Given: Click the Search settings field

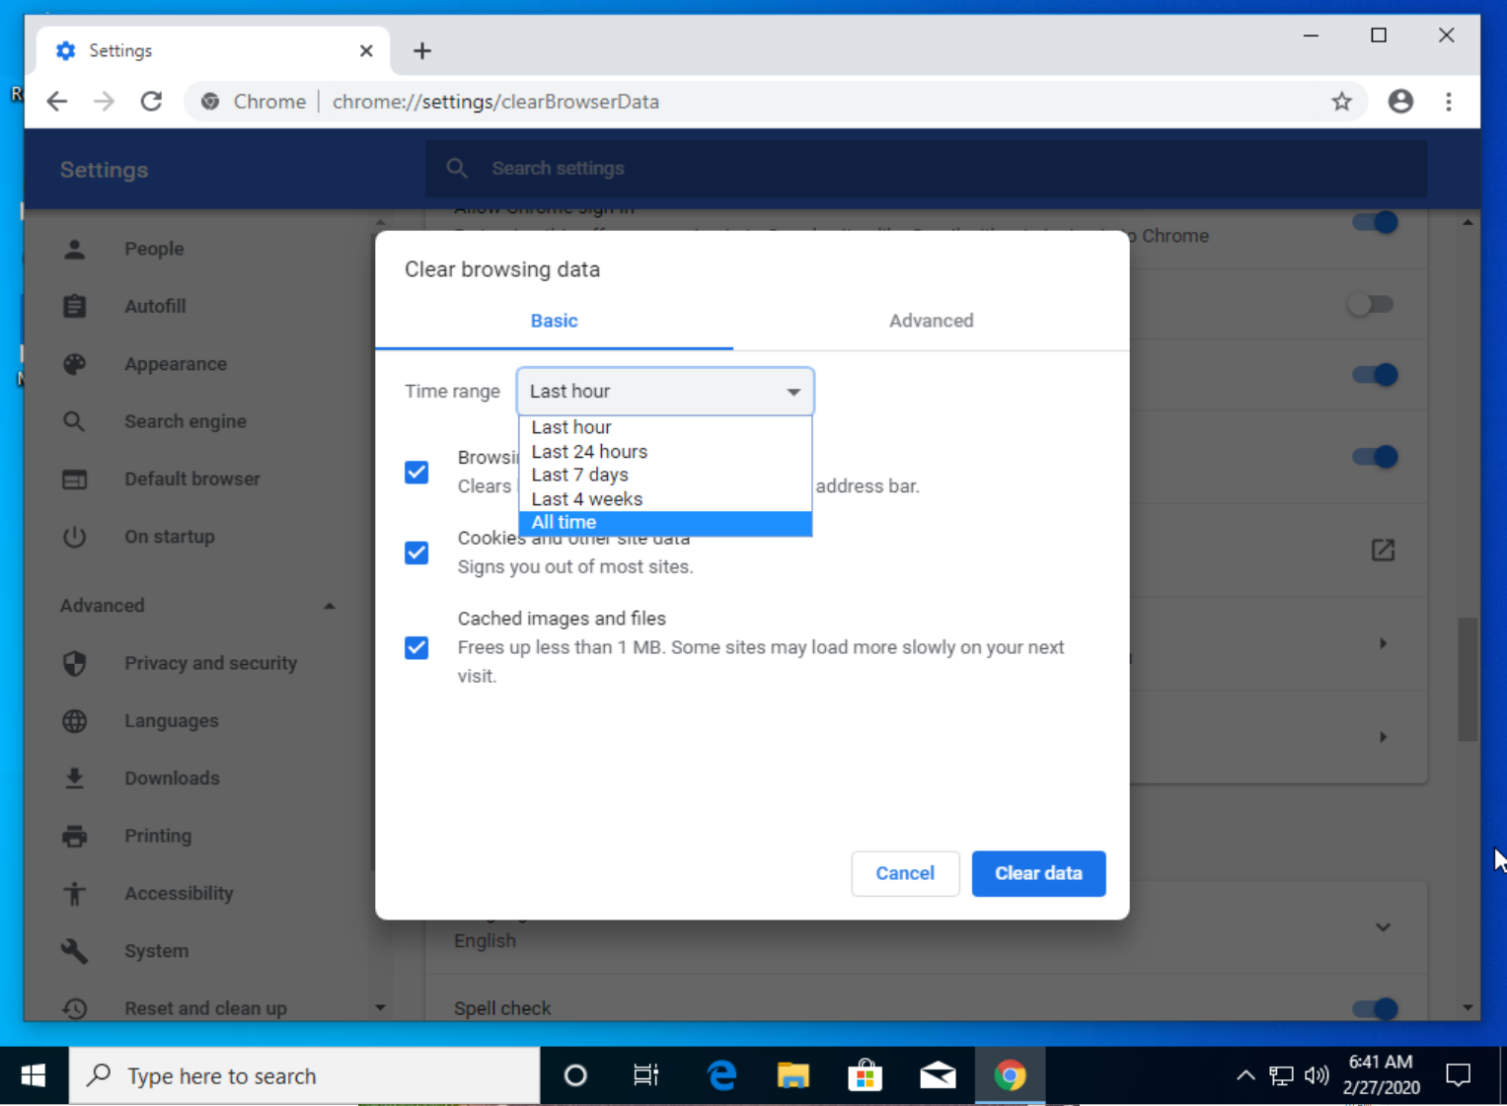Looking at the screenshot, I should coord(926,169).
